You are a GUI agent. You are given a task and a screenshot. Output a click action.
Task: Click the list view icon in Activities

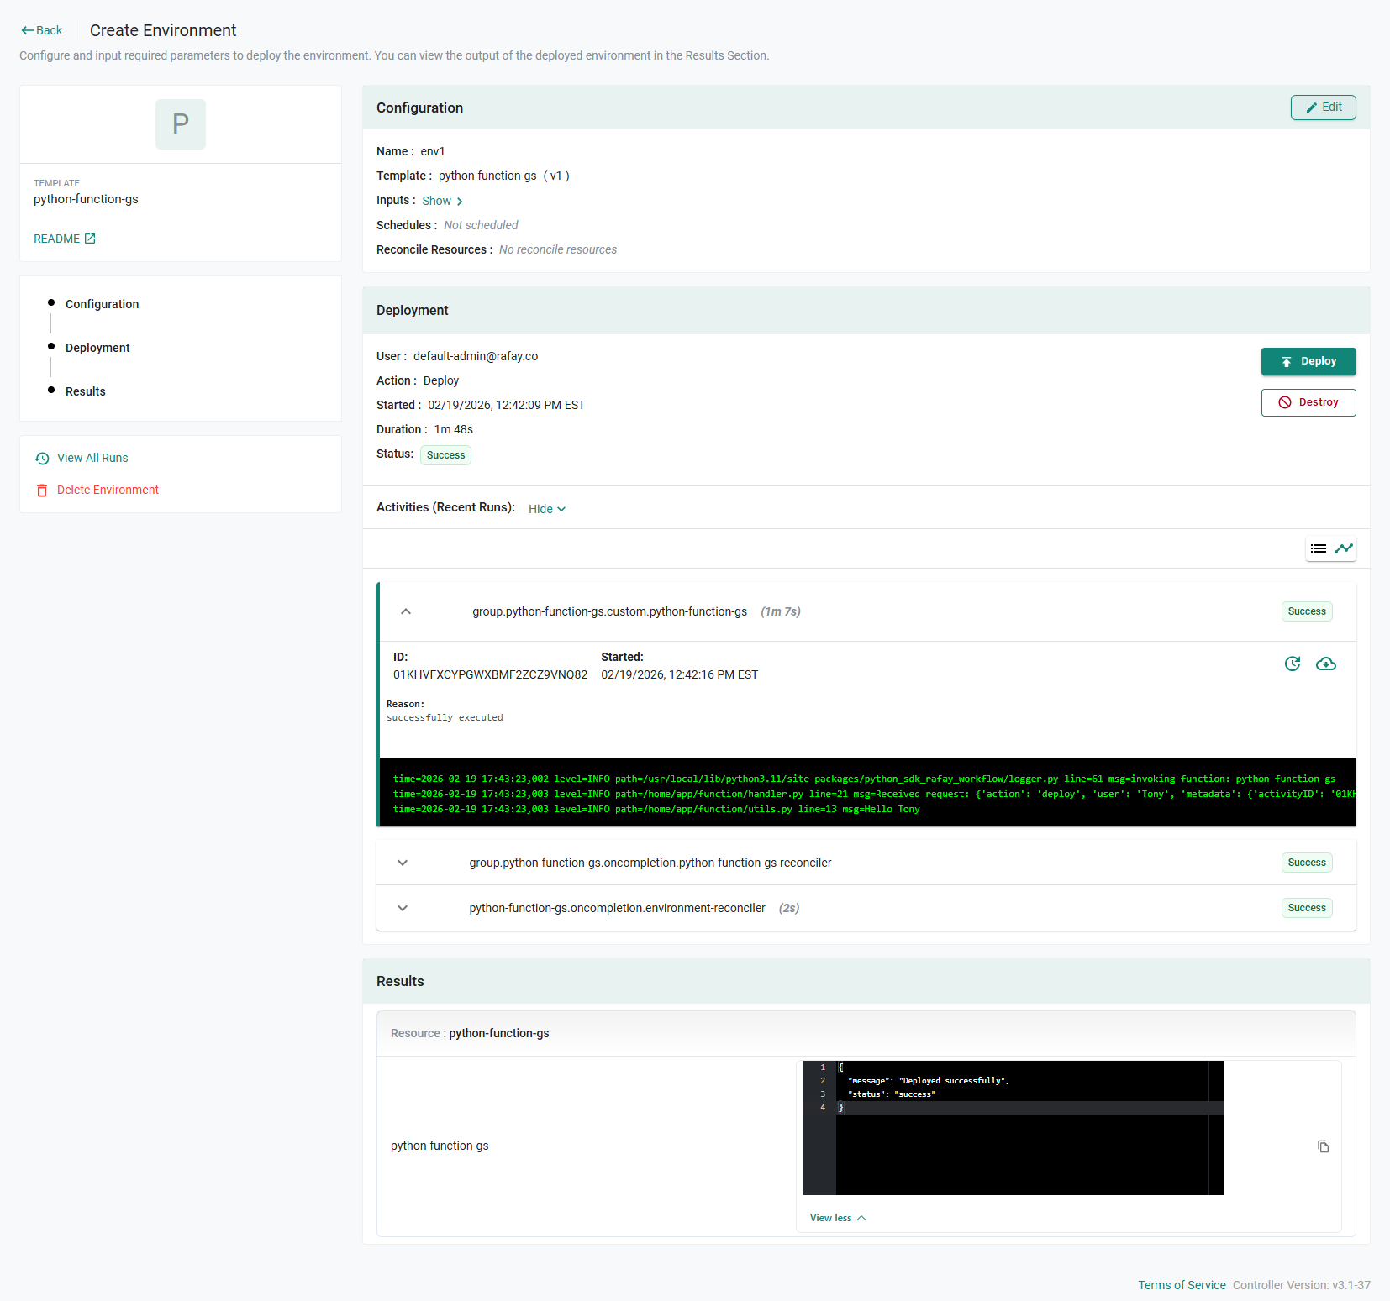tap(1319, 548)
